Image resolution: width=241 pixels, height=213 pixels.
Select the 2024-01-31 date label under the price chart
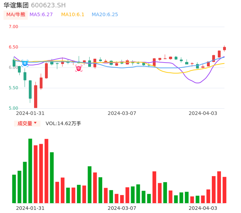(30, 113)
